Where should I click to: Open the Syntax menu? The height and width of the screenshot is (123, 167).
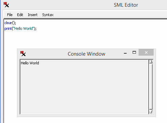coord(48,15)
